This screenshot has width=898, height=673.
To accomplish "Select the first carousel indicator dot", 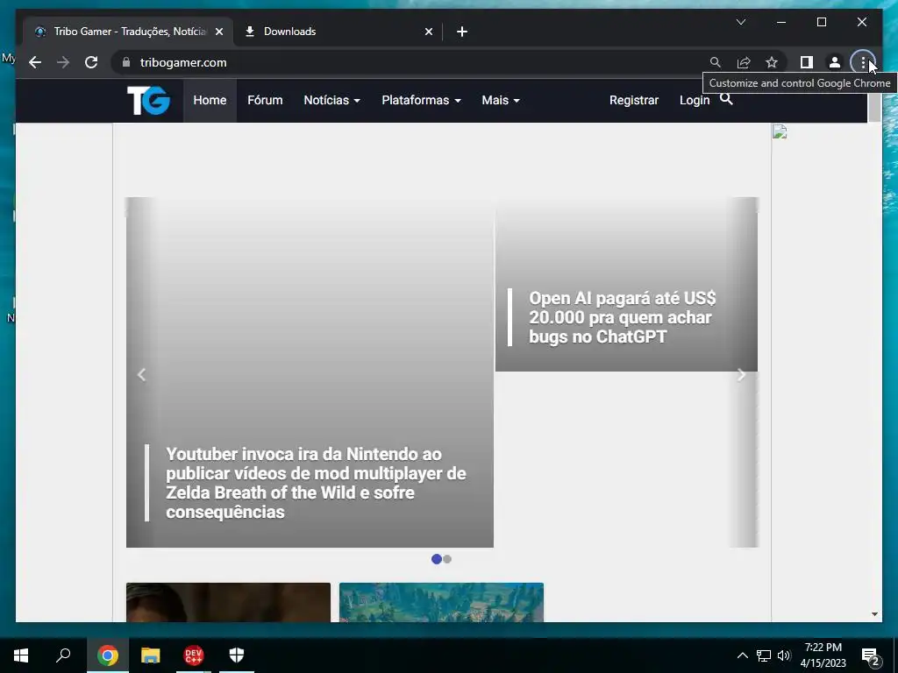I will tap(437, 559).
